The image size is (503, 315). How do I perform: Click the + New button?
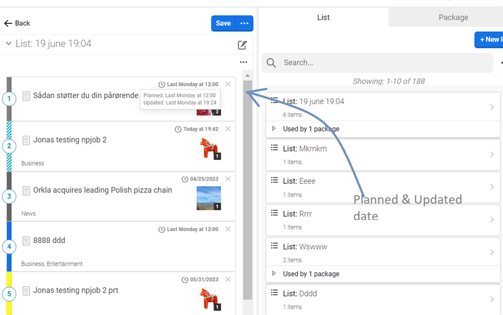point(489,40)
